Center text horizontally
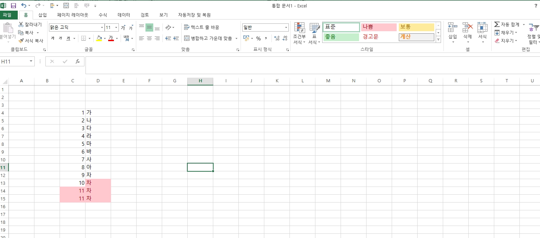The image size is (540, 238). point(149,38)
